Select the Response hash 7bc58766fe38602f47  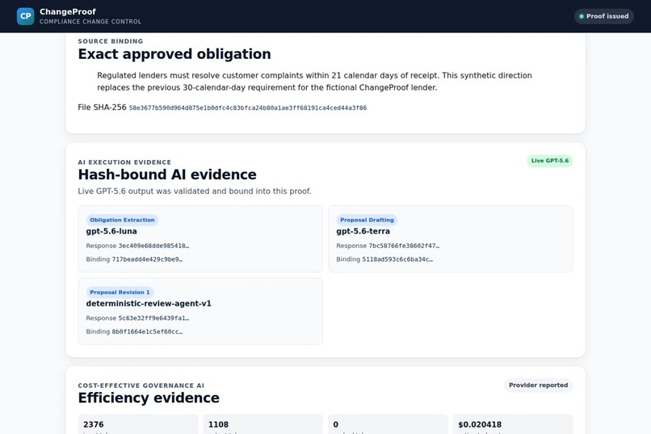point(404,246)
